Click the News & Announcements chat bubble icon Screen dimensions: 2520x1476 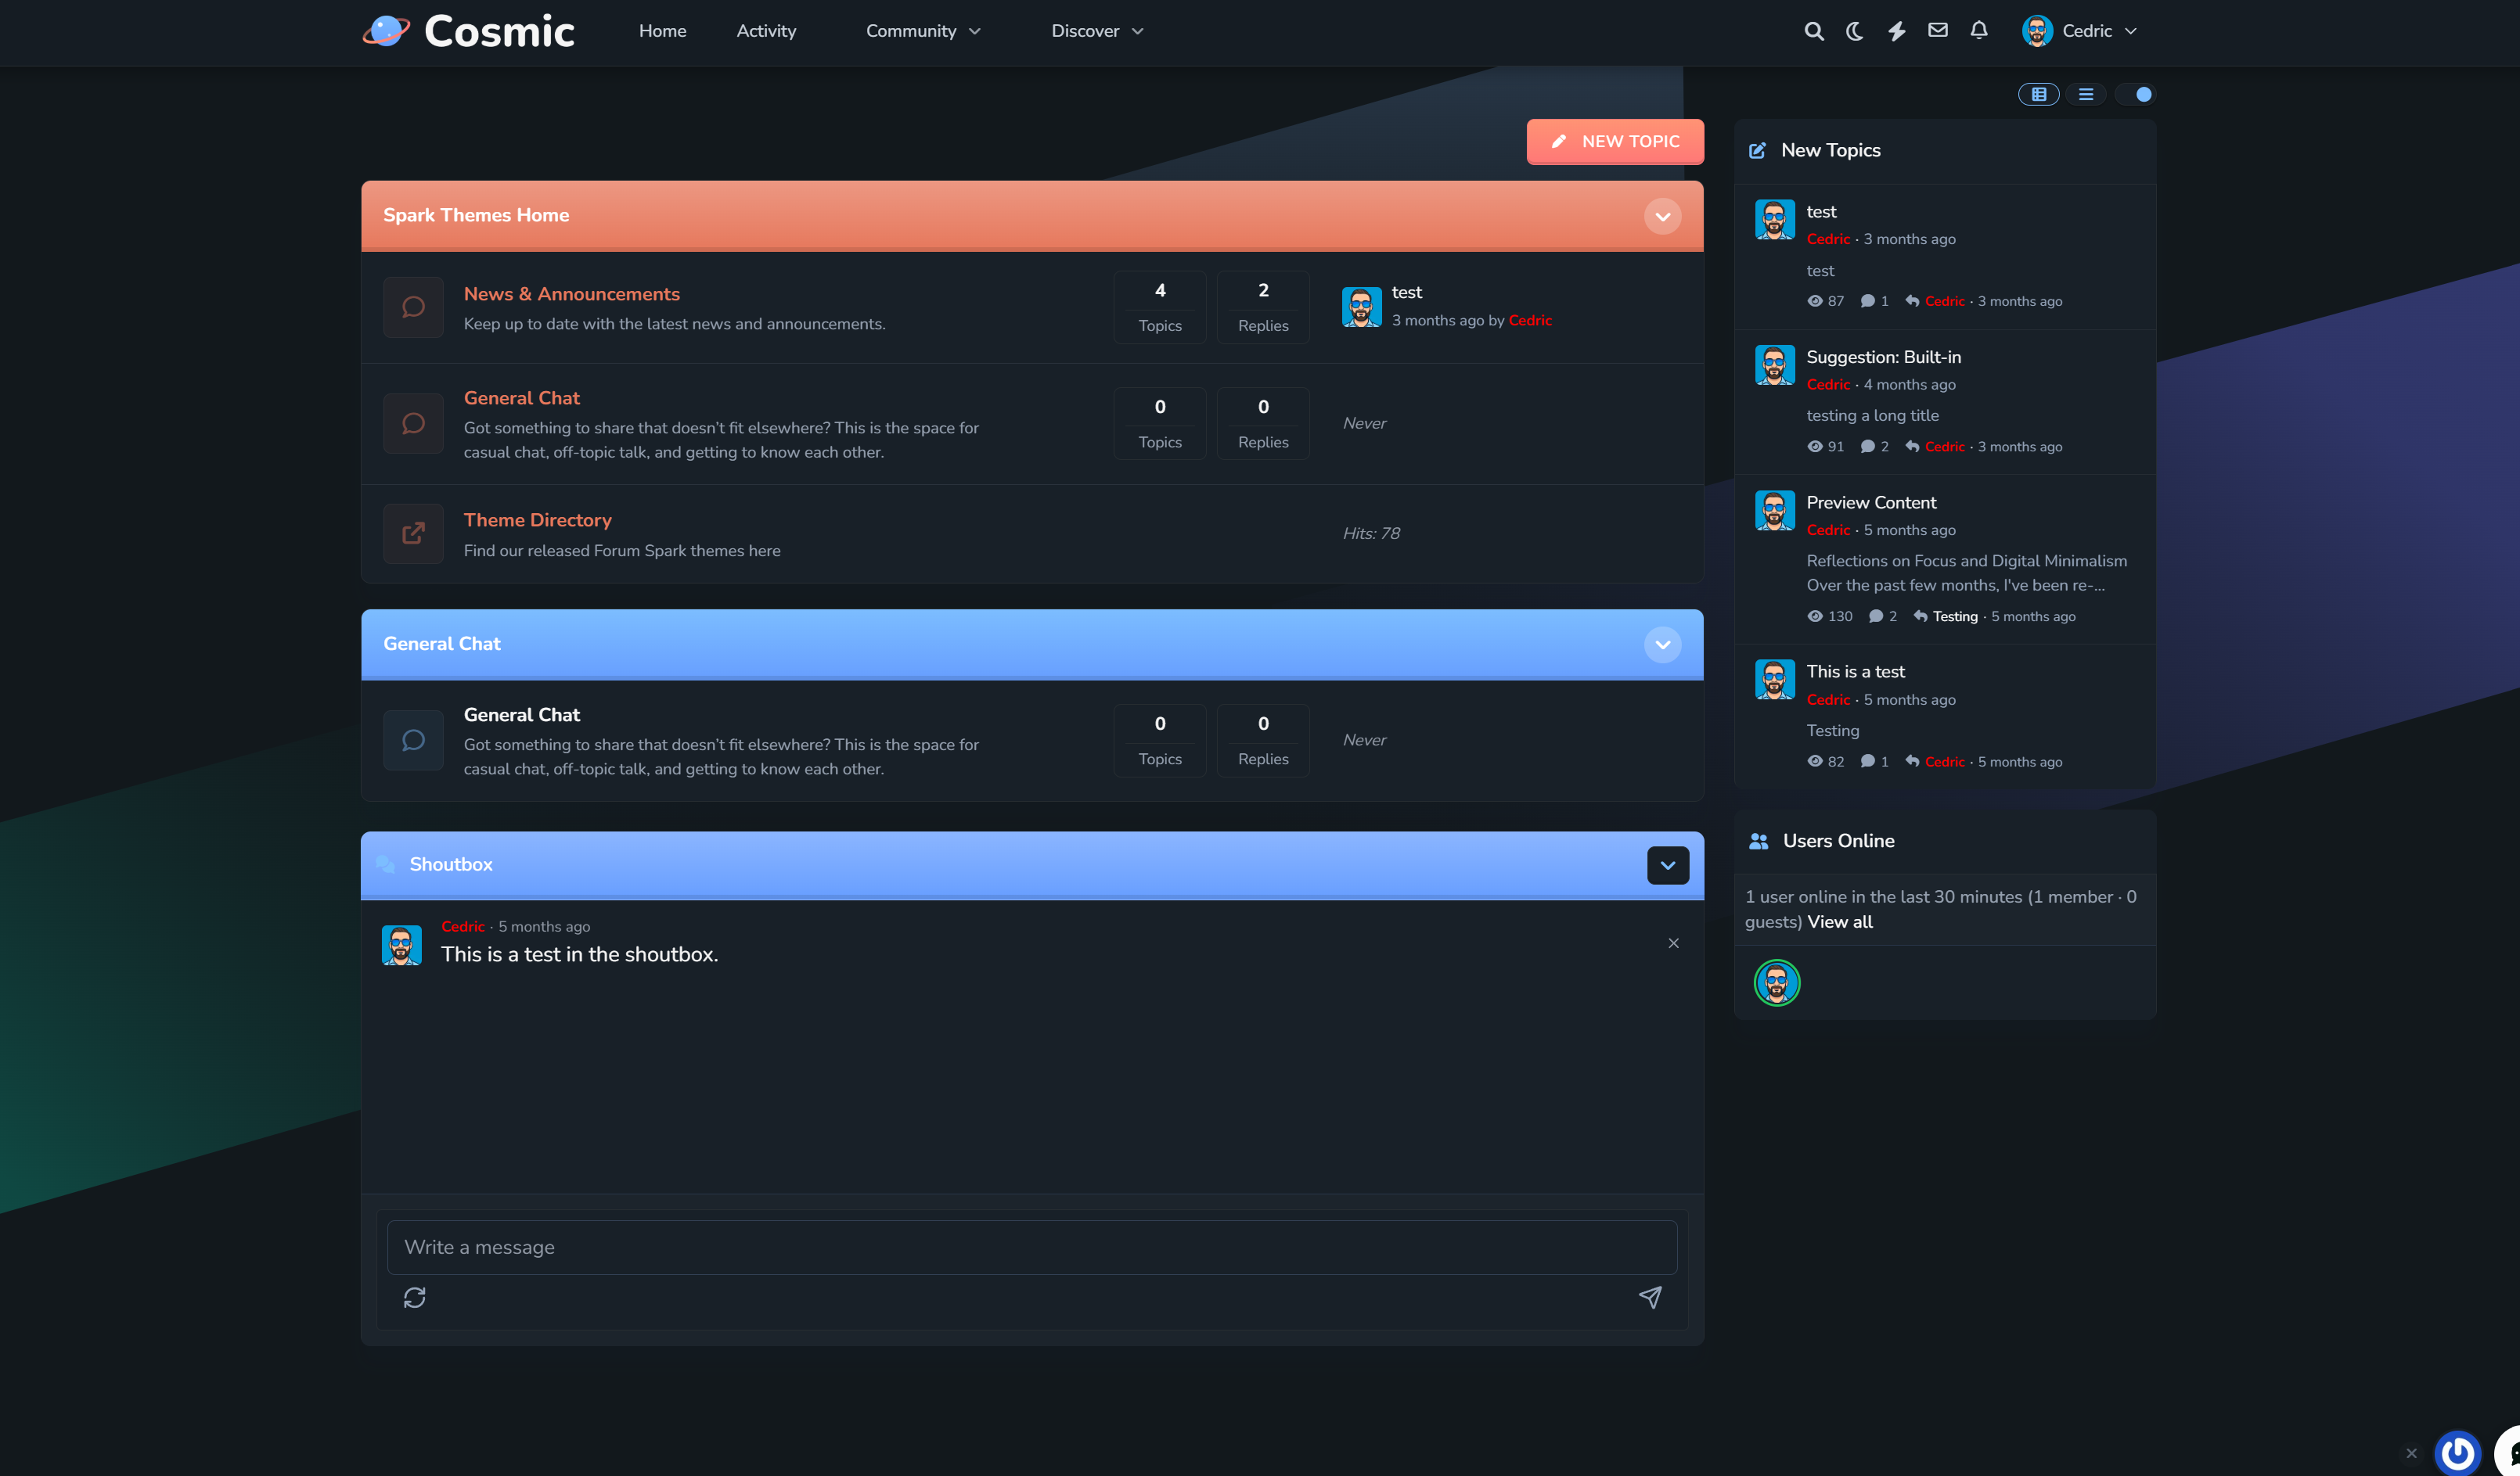[x=413, y=307]
